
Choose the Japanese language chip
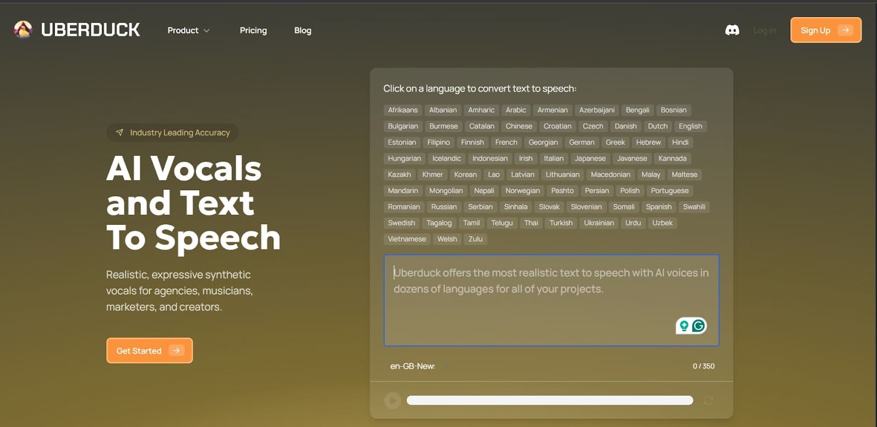(x=590, y=158)
